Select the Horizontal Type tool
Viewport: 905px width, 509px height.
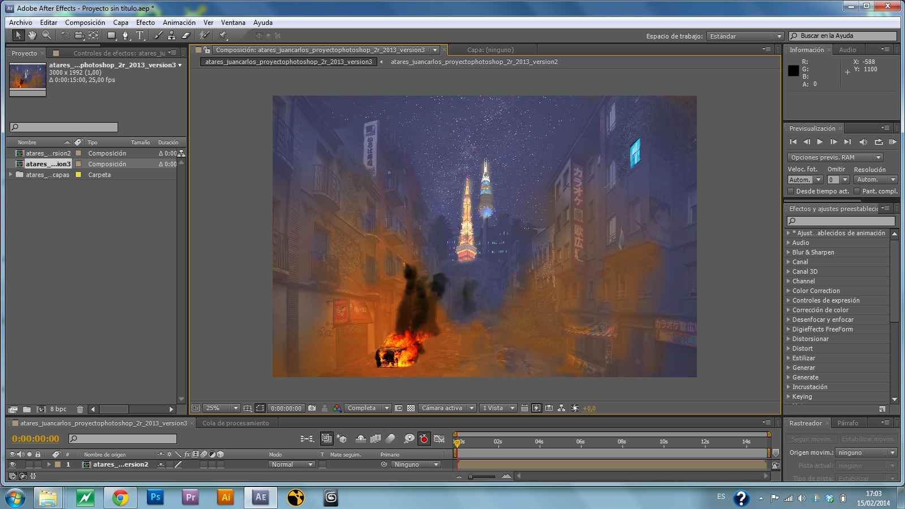(x=140, y=36)
